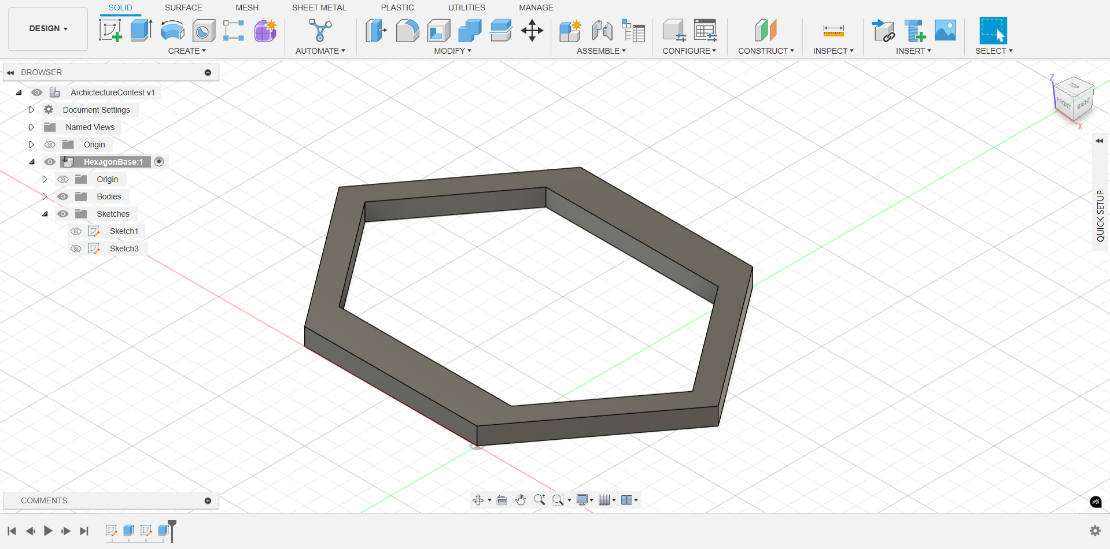Show the HexagonBase Origin folder
Image resolution: width=1110 pixels, height=549 pixels.
(63, 179)
